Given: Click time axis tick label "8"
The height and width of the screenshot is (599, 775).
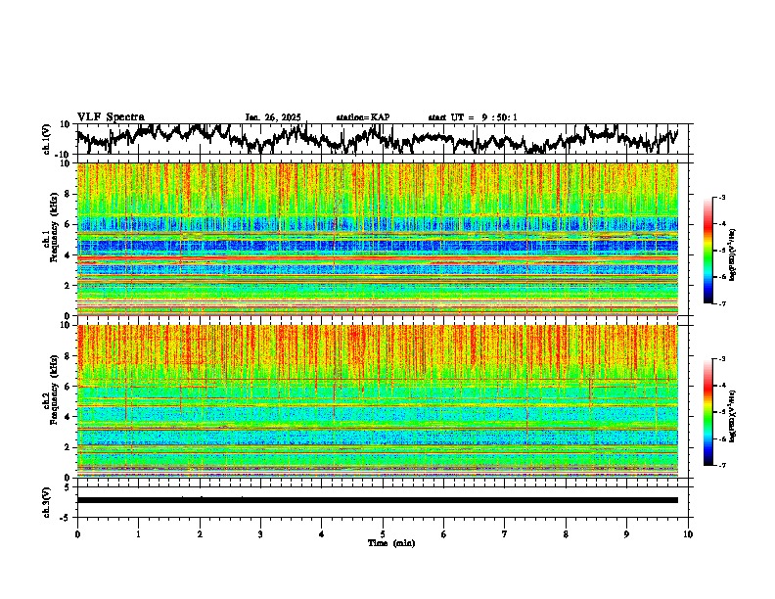Looking at the screenshot, I should point(566,534).
